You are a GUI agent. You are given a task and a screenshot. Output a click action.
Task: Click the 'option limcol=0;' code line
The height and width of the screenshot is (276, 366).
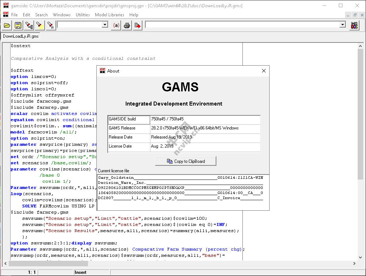(x=33, y=89)
